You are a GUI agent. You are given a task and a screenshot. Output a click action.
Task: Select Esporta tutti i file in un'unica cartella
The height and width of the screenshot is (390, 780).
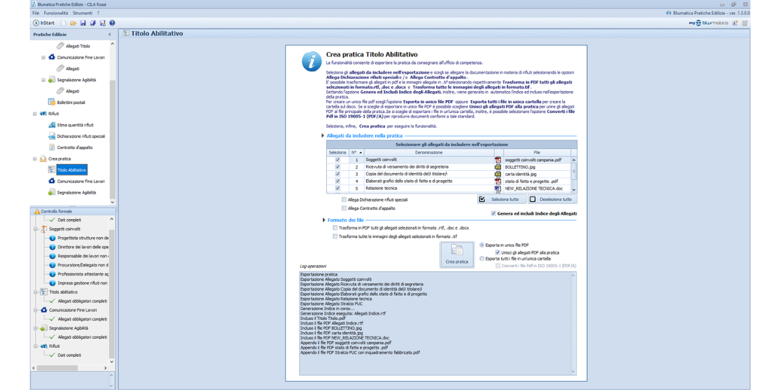(x=482, y=259)
